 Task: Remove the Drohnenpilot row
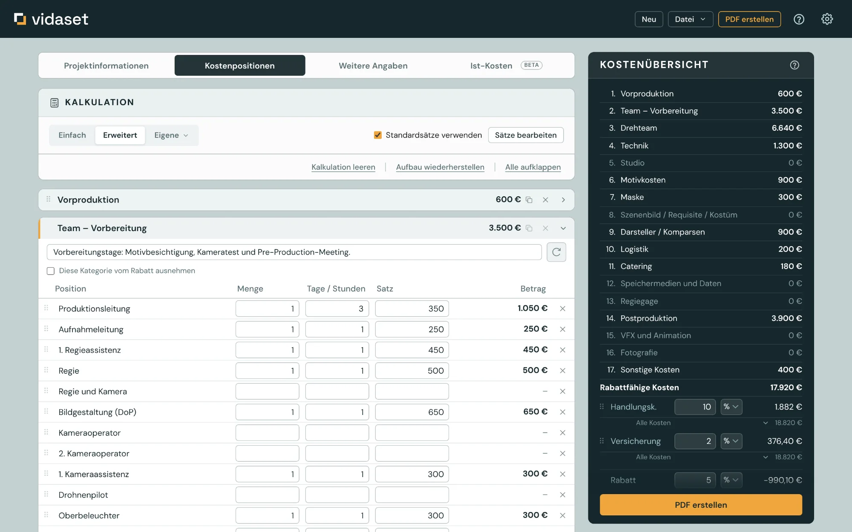tap(563, 495)
